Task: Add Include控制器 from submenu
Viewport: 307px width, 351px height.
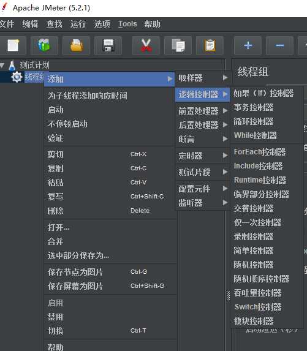Action: 267,166
